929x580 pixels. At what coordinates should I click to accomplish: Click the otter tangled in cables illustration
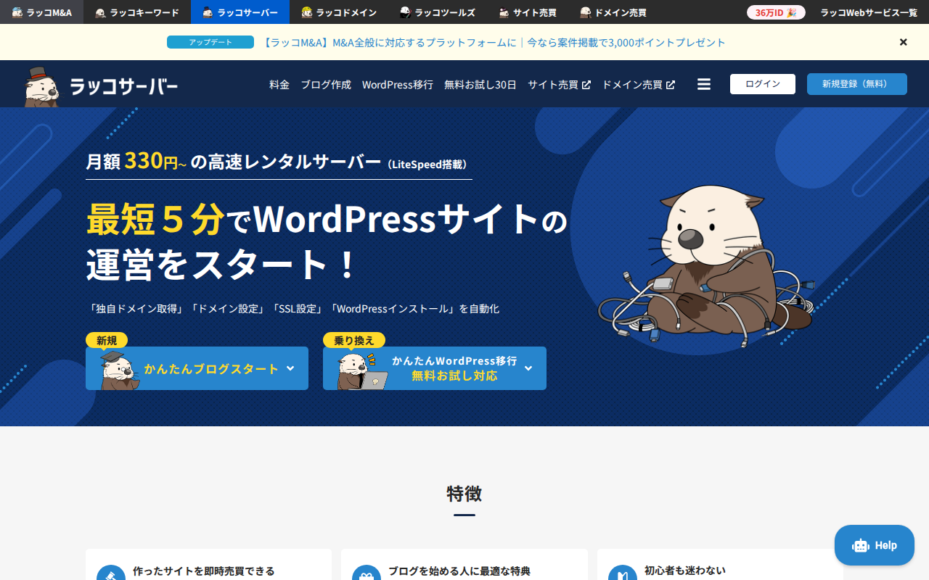pyautogui.click(x=706, y=268)
